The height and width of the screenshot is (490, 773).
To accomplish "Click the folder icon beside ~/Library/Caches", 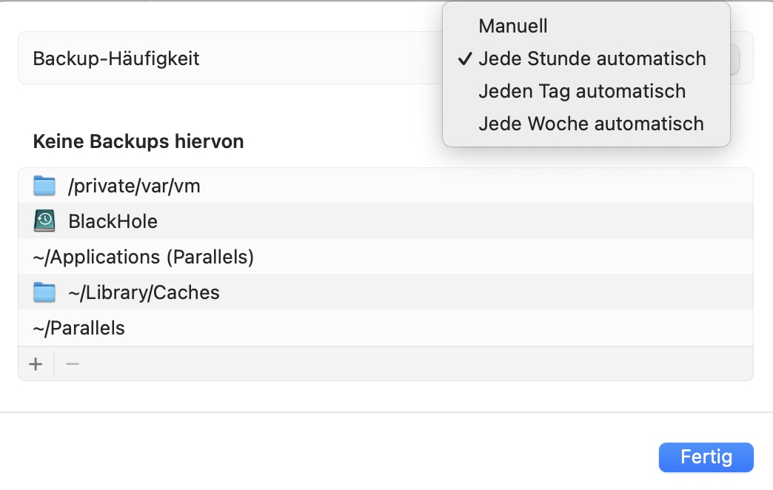I will point(44,292).
